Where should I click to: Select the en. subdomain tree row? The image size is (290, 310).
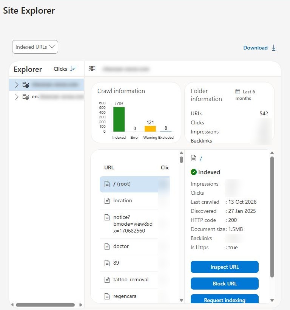(46, 97)
